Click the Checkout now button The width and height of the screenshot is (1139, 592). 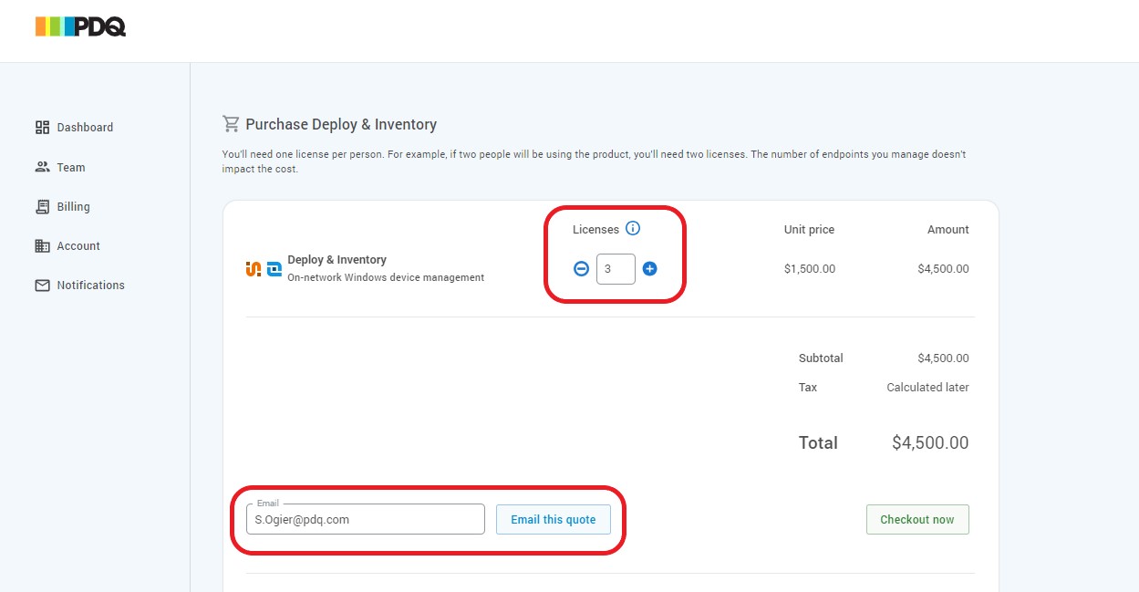click(x=917, y=519)
